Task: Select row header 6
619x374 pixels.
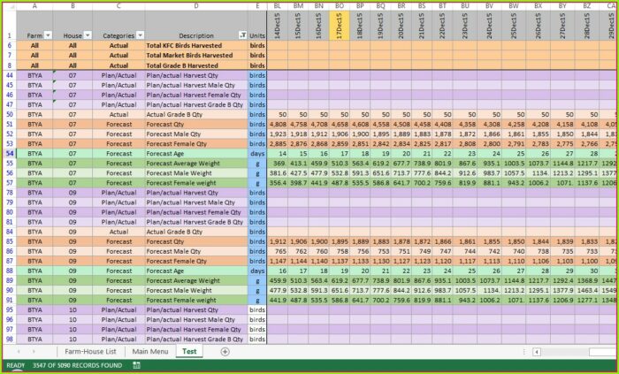Action: click(x=10, y=45)
